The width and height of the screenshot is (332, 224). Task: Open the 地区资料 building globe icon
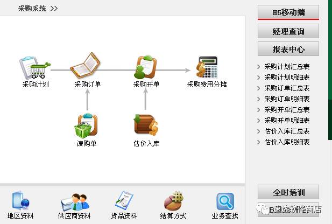click(x=20, y=201)
